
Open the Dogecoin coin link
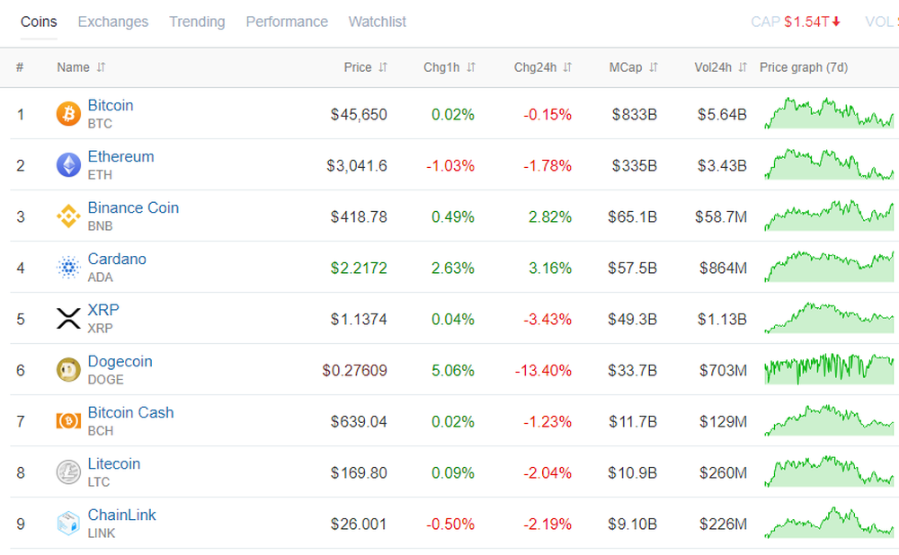(x=120, y=361)
